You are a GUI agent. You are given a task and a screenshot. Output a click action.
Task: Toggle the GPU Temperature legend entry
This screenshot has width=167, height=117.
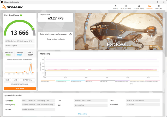pos(78,81)
